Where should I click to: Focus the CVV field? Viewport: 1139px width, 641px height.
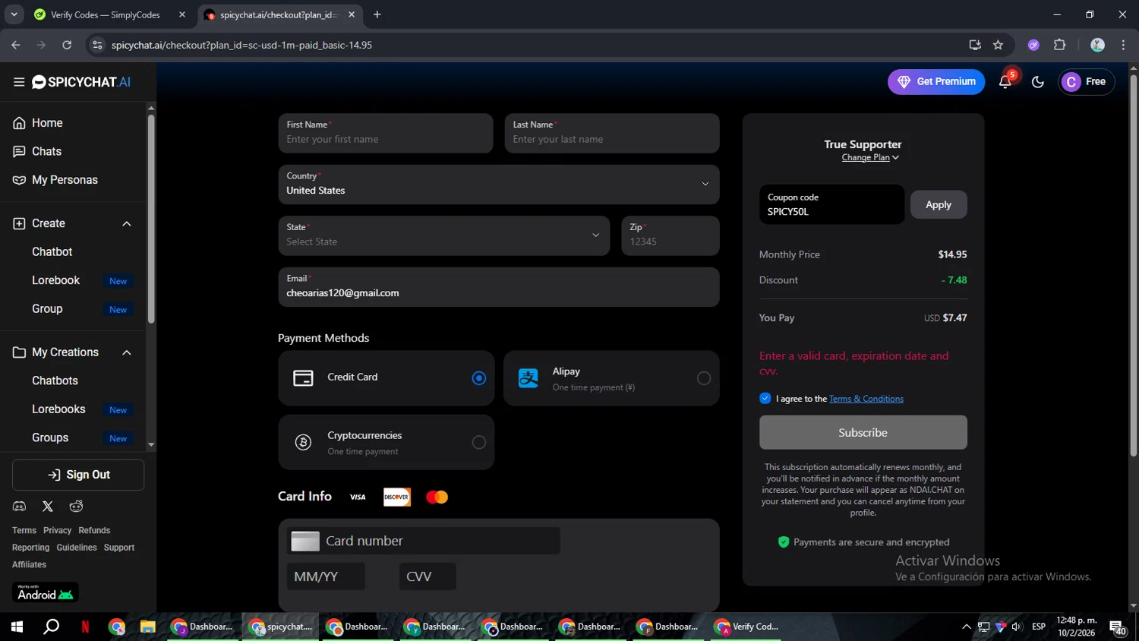click(428, 576)
